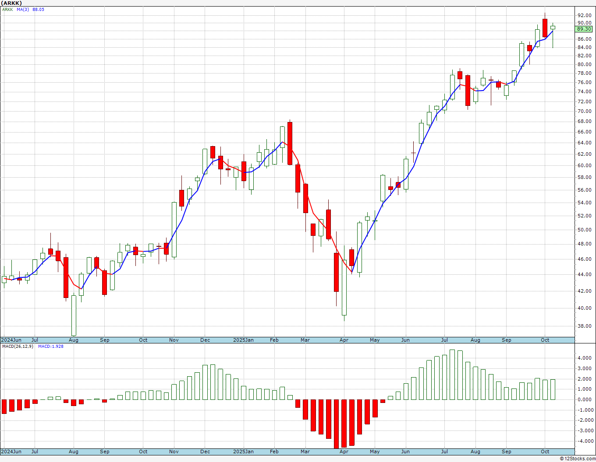Click the "52.00" price level label
Viewport: 596px width, 462px height.
point(584,216)
